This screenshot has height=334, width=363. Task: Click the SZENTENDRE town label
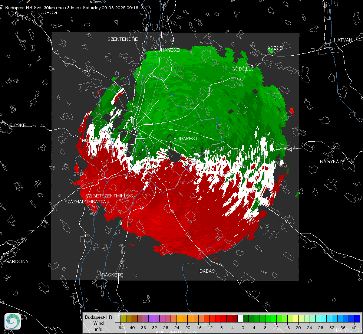[123, 39]
